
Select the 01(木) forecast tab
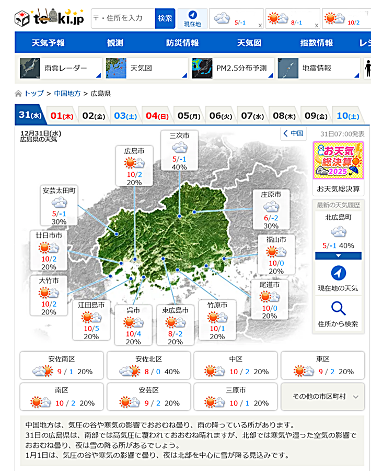tap(62, 116)
